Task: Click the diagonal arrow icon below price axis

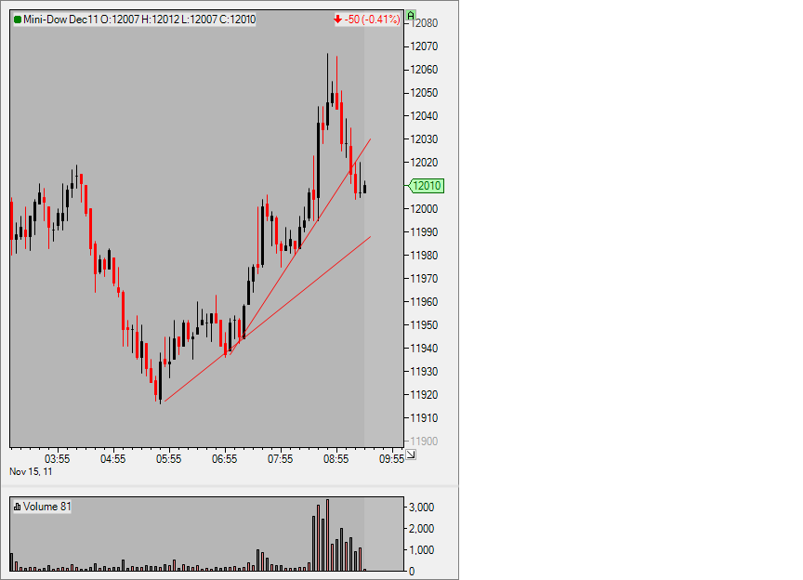Action: pyautogui.click(x=411, y=455)
